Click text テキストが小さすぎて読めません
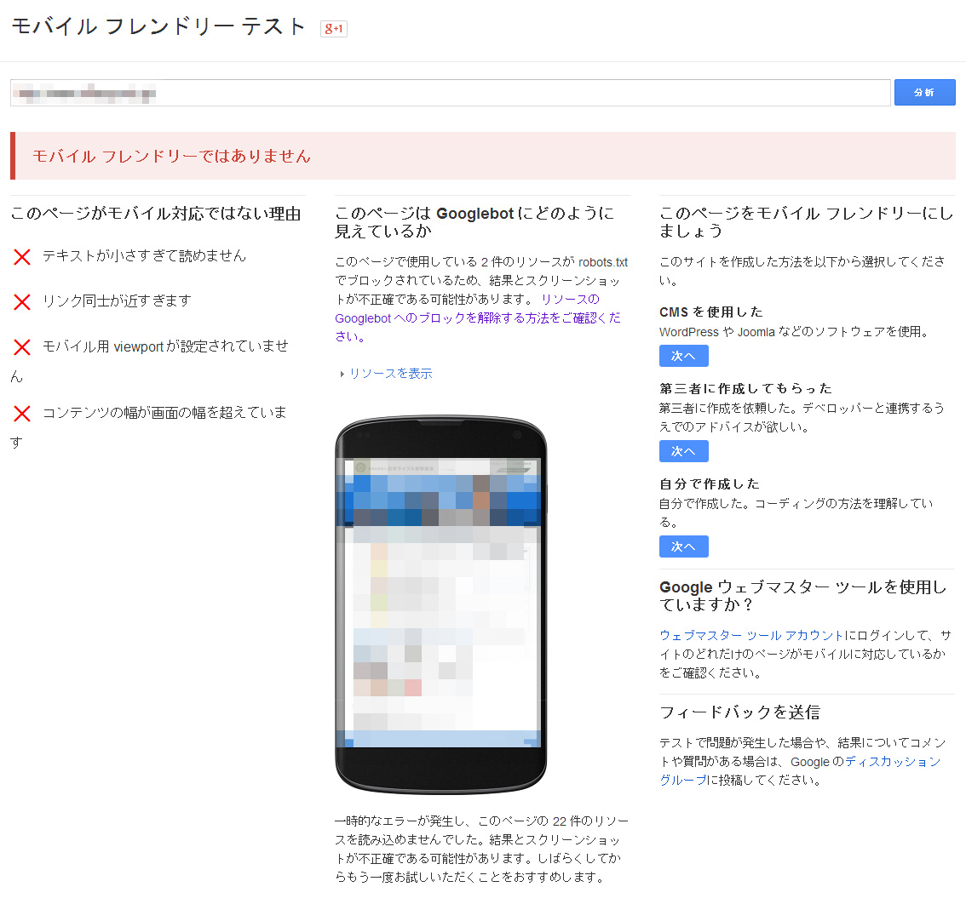The width and height of the screenshot is (966, 904). [x=144, y=255]
